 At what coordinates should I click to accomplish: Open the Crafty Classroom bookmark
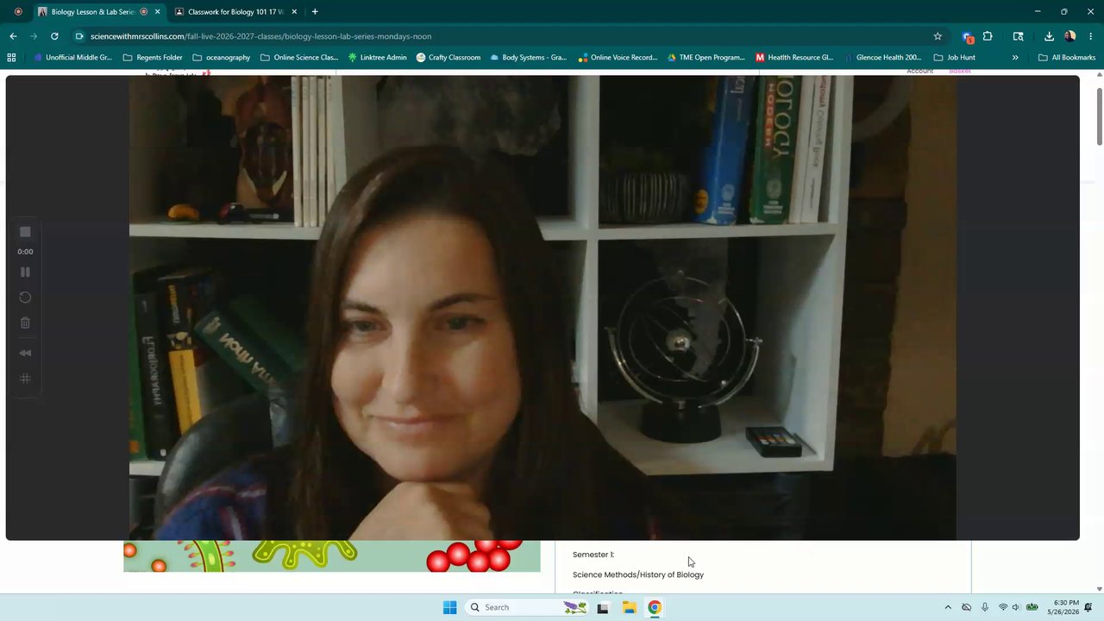pyautogui.click(x=448, y=58)
